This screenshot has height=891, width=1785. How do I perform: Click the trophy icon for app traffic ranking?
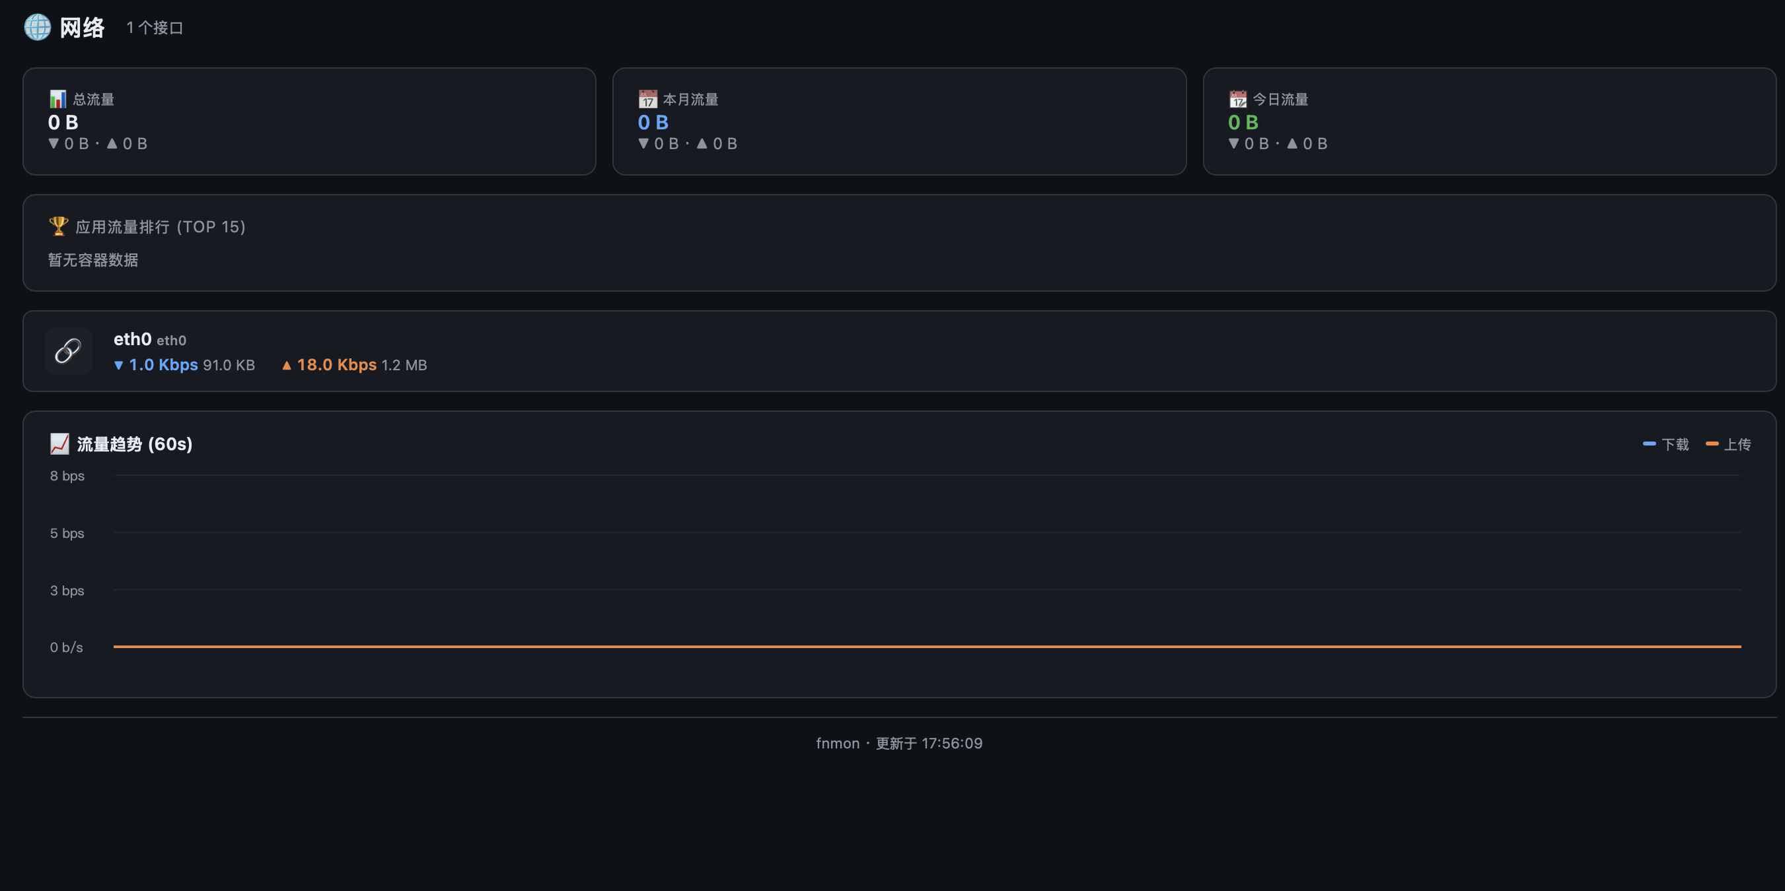pyautogui.click(x=58, y=226)
